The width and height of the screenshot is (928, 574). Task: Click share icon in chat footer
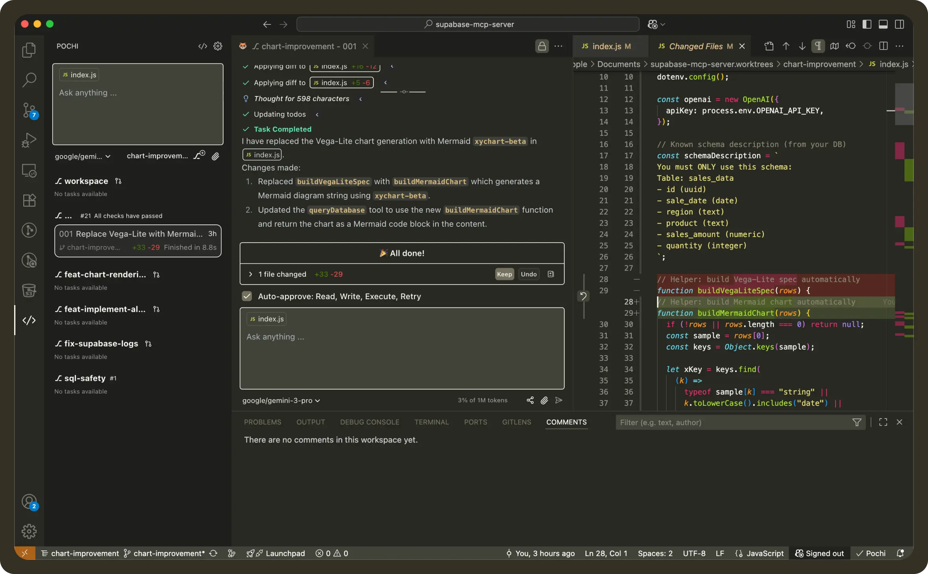click(x=530, y=400)
